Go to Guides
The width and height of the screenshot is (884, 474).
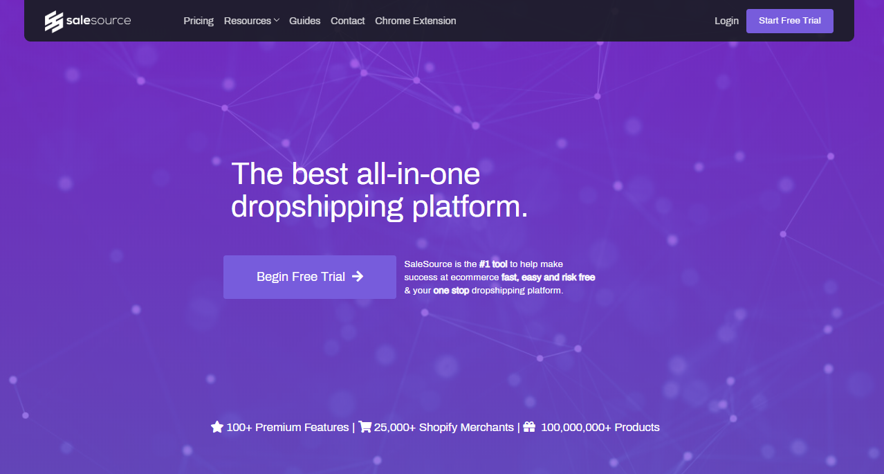304,21
